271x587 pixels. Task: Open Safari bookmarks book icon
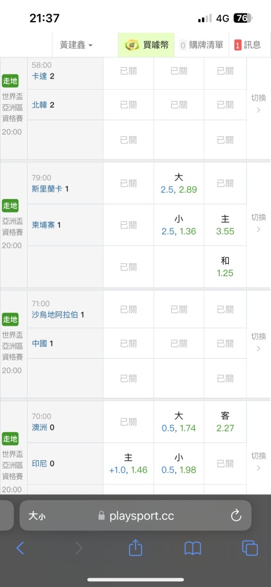(193, 548)
